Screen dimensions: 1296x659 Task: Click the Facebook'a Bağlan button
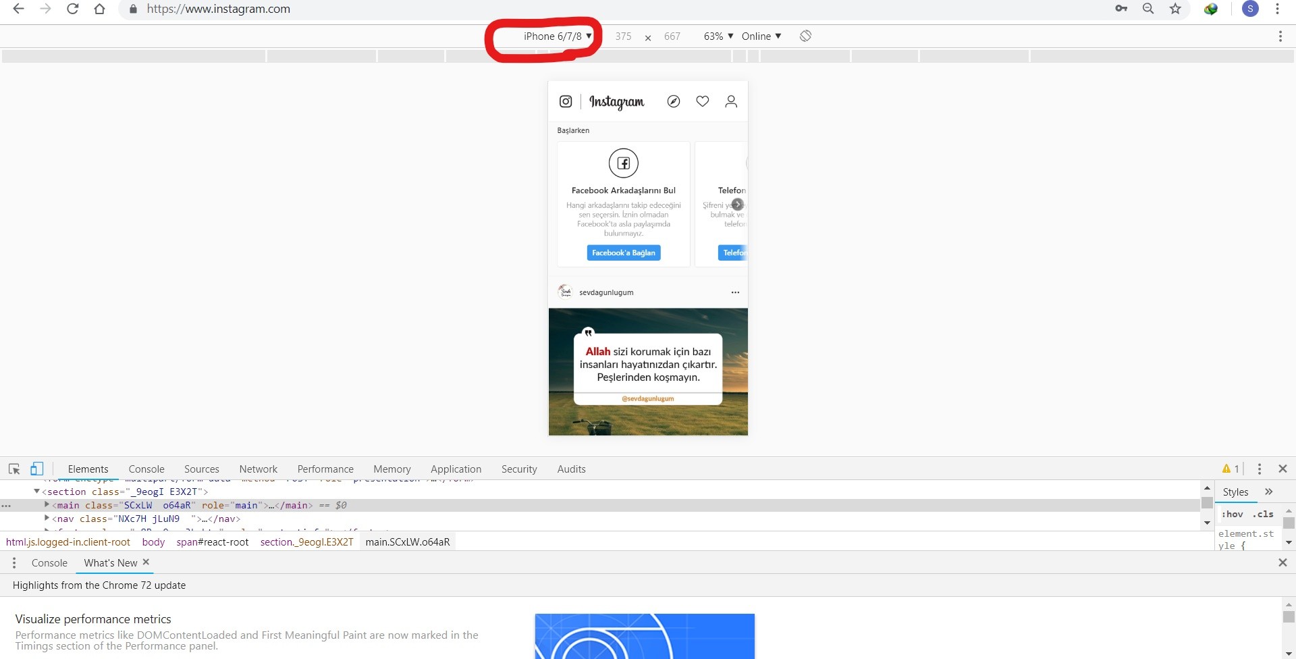pos(624,253)
